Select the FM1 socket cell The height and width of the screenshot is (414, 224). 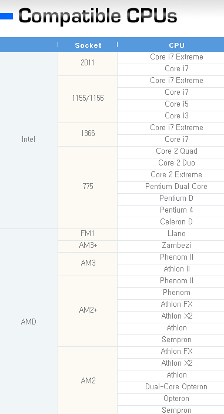(x=88, y=234)
